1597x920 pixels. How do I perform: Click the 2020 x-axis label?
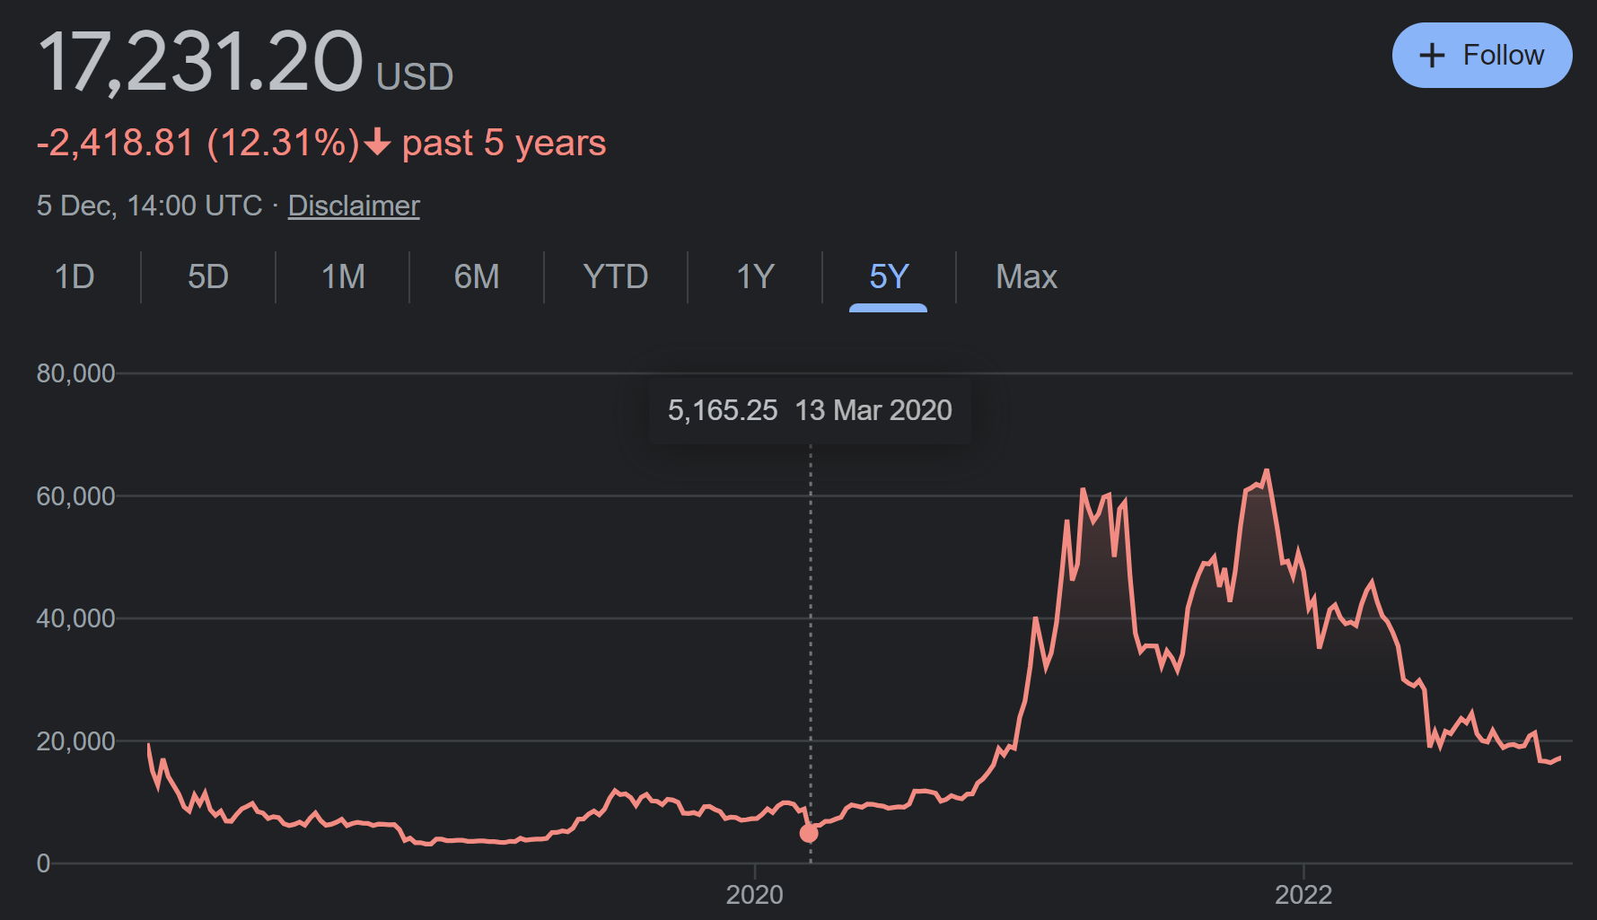coord(754,894)
